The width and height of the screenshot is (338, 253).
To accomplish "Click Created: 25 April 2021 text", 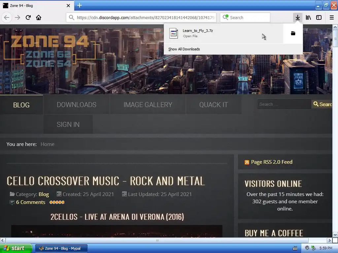I will coord(88,194).
